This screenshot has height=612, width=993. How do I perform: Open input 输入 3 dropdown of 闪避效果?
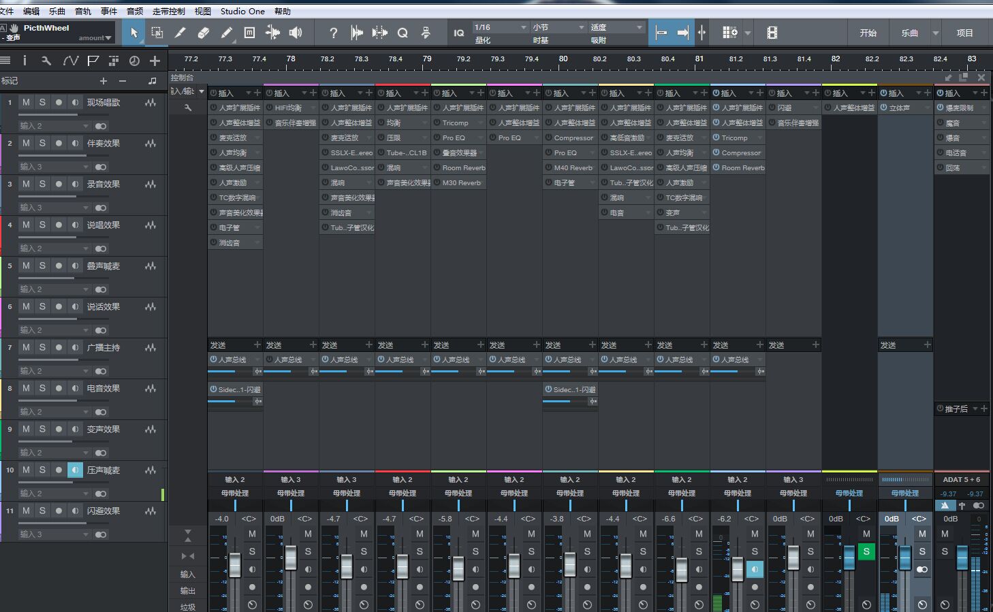coord(54,534)
